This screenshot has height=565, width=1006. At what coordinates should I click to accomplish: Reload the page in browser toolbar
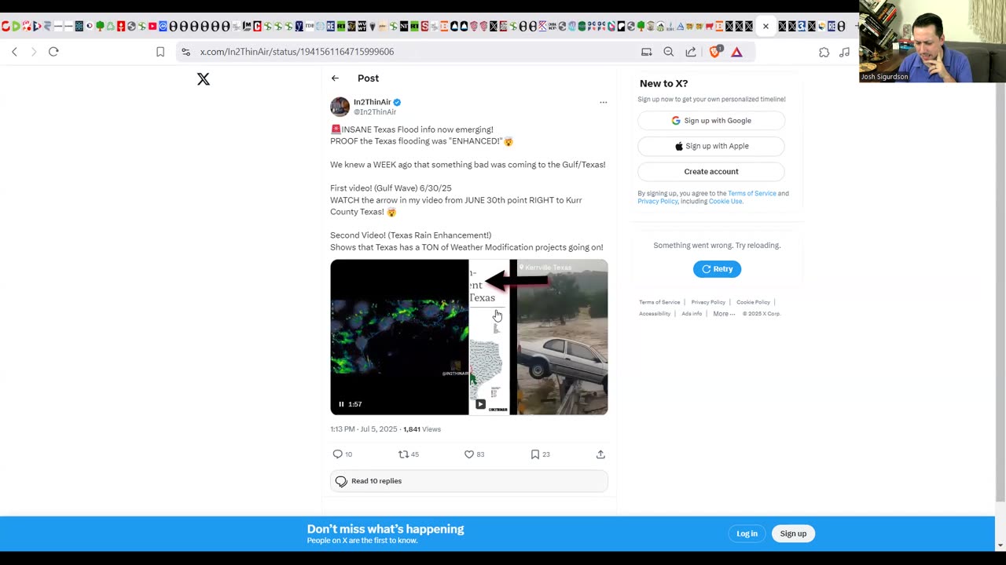click(x=53, y=52)
